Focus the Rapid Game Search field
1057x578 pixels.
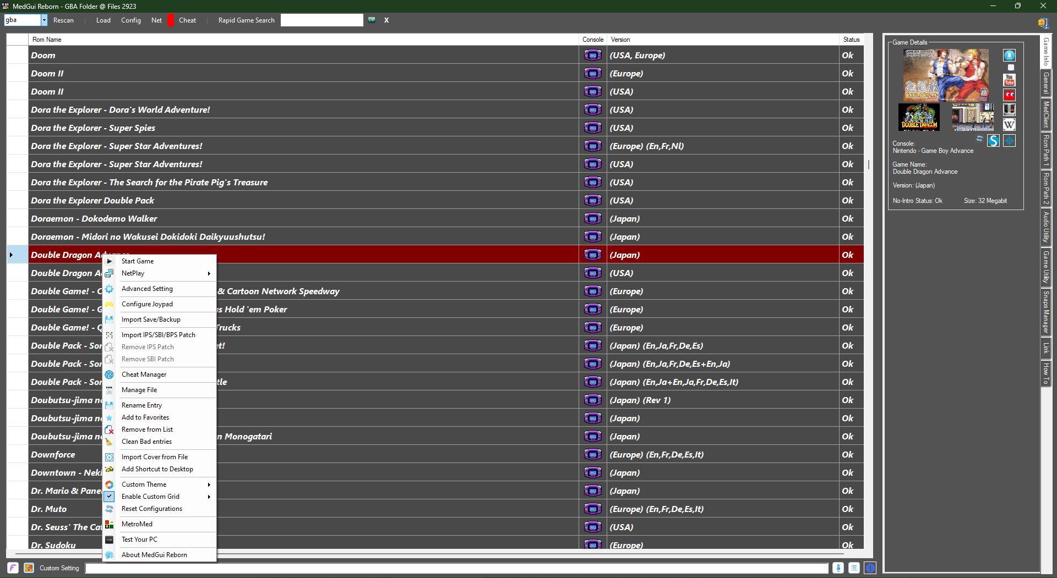pyautogui.click(x=322, y=20)
